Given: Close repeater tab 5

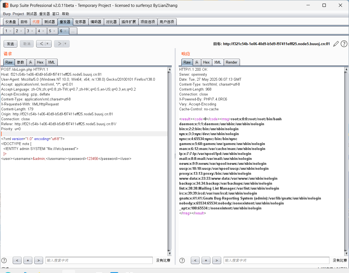Looking at the screenshot, I should (54, 31).
